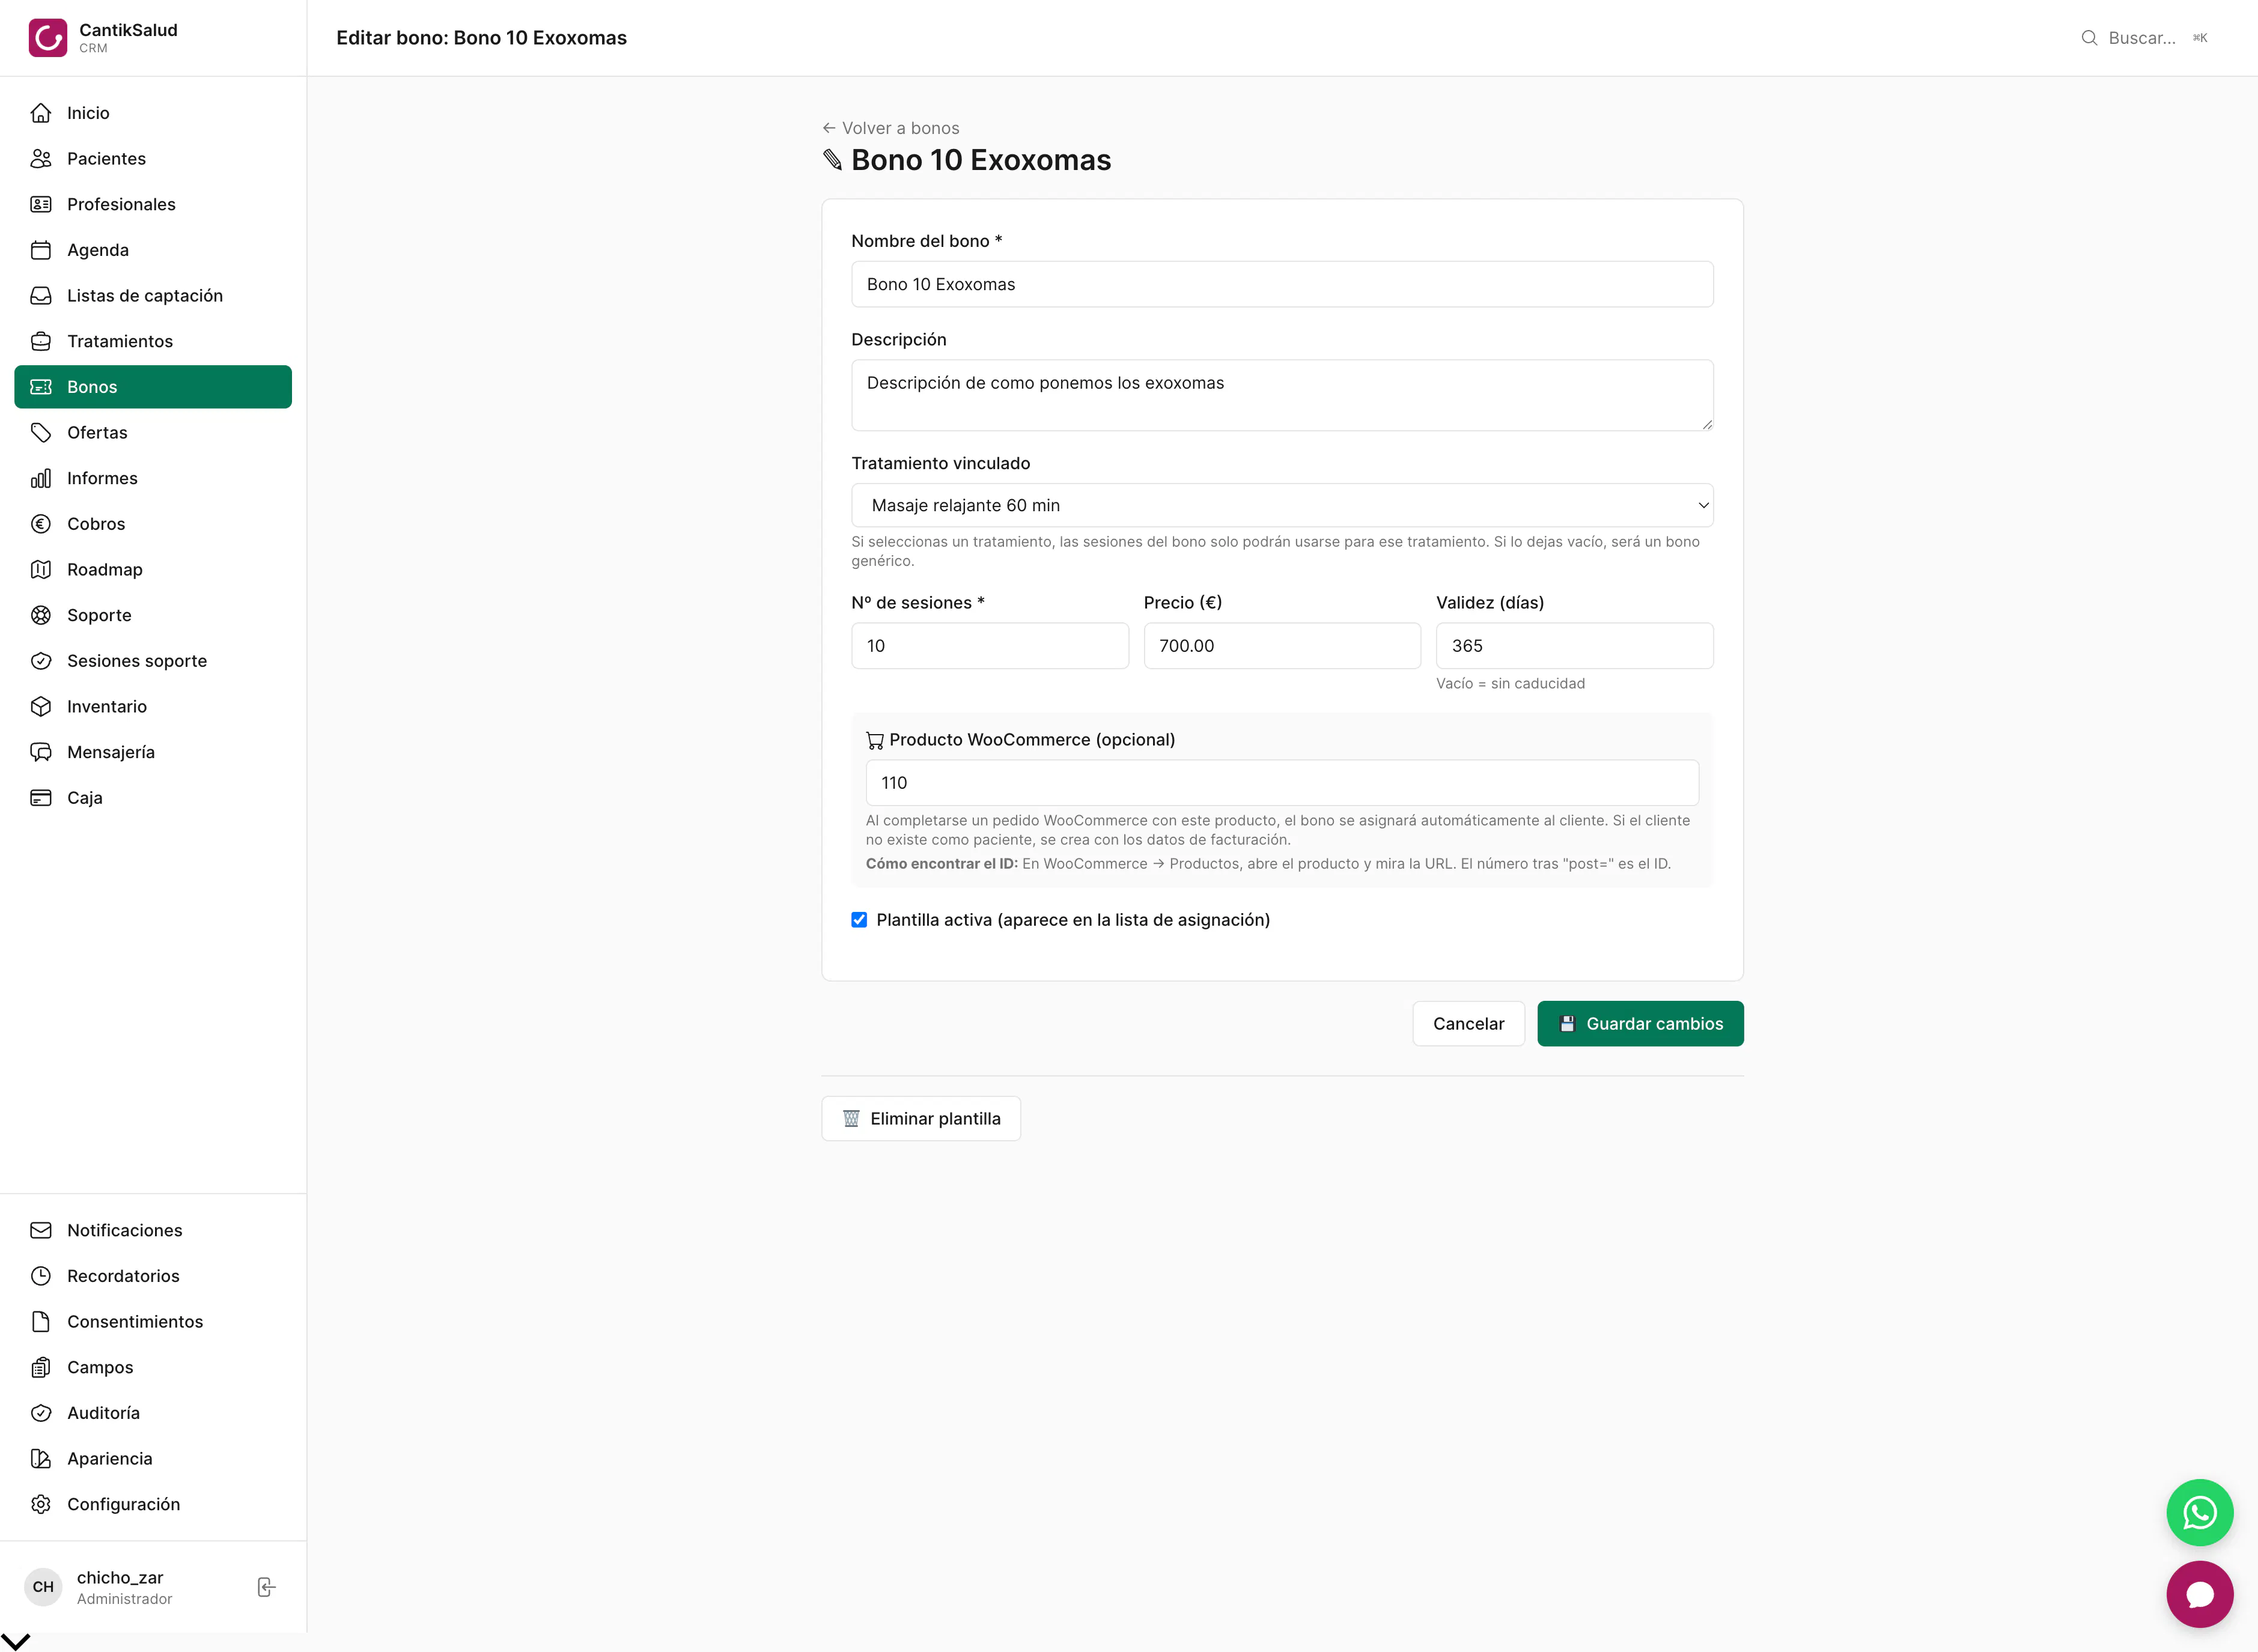Open the Tratamiento vinculado dropdown

(x=1282, y=505)
